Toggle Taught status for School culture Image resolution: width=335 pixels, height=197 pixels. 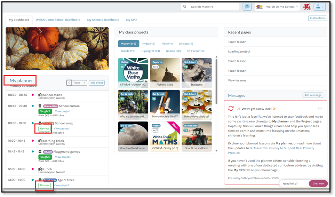45,111
